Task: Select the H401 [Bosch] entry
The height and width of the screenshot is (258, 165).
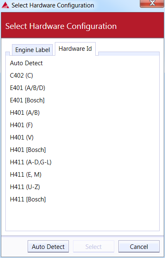Action: [x=28, y=150]
